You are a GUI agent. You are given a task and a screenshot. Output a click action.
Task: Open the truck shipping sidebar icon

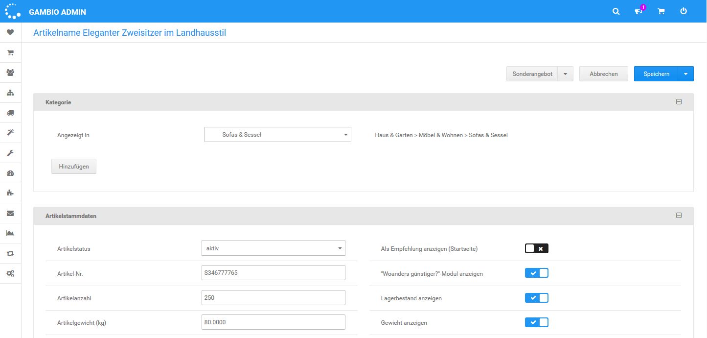(x=10, y=113)
